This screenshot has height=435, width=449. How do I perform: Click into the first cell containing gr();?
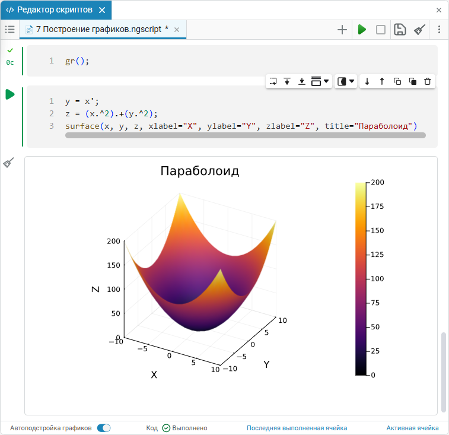tap(232, 61)
